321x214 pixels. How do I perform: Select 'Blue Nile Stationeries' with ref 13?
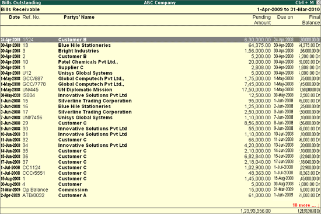pyautogui.click(x=85, y=45)
